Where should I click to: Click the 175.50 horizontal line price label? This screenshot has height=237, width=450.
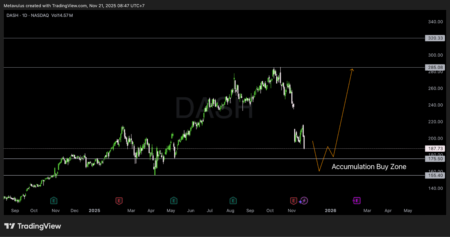click(435, 159)
